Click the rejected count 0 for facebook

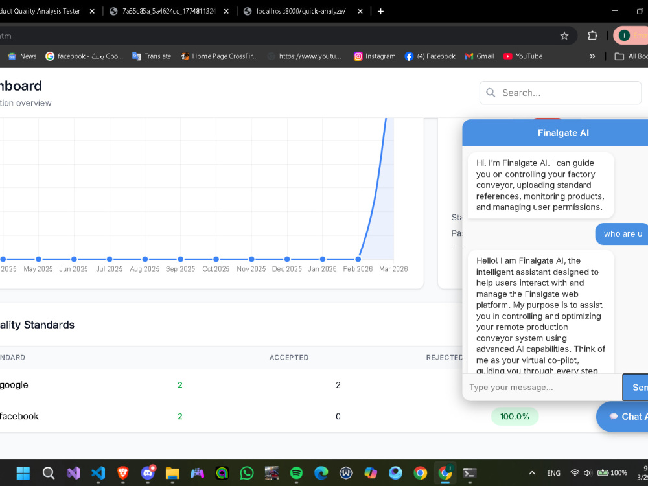338,417
